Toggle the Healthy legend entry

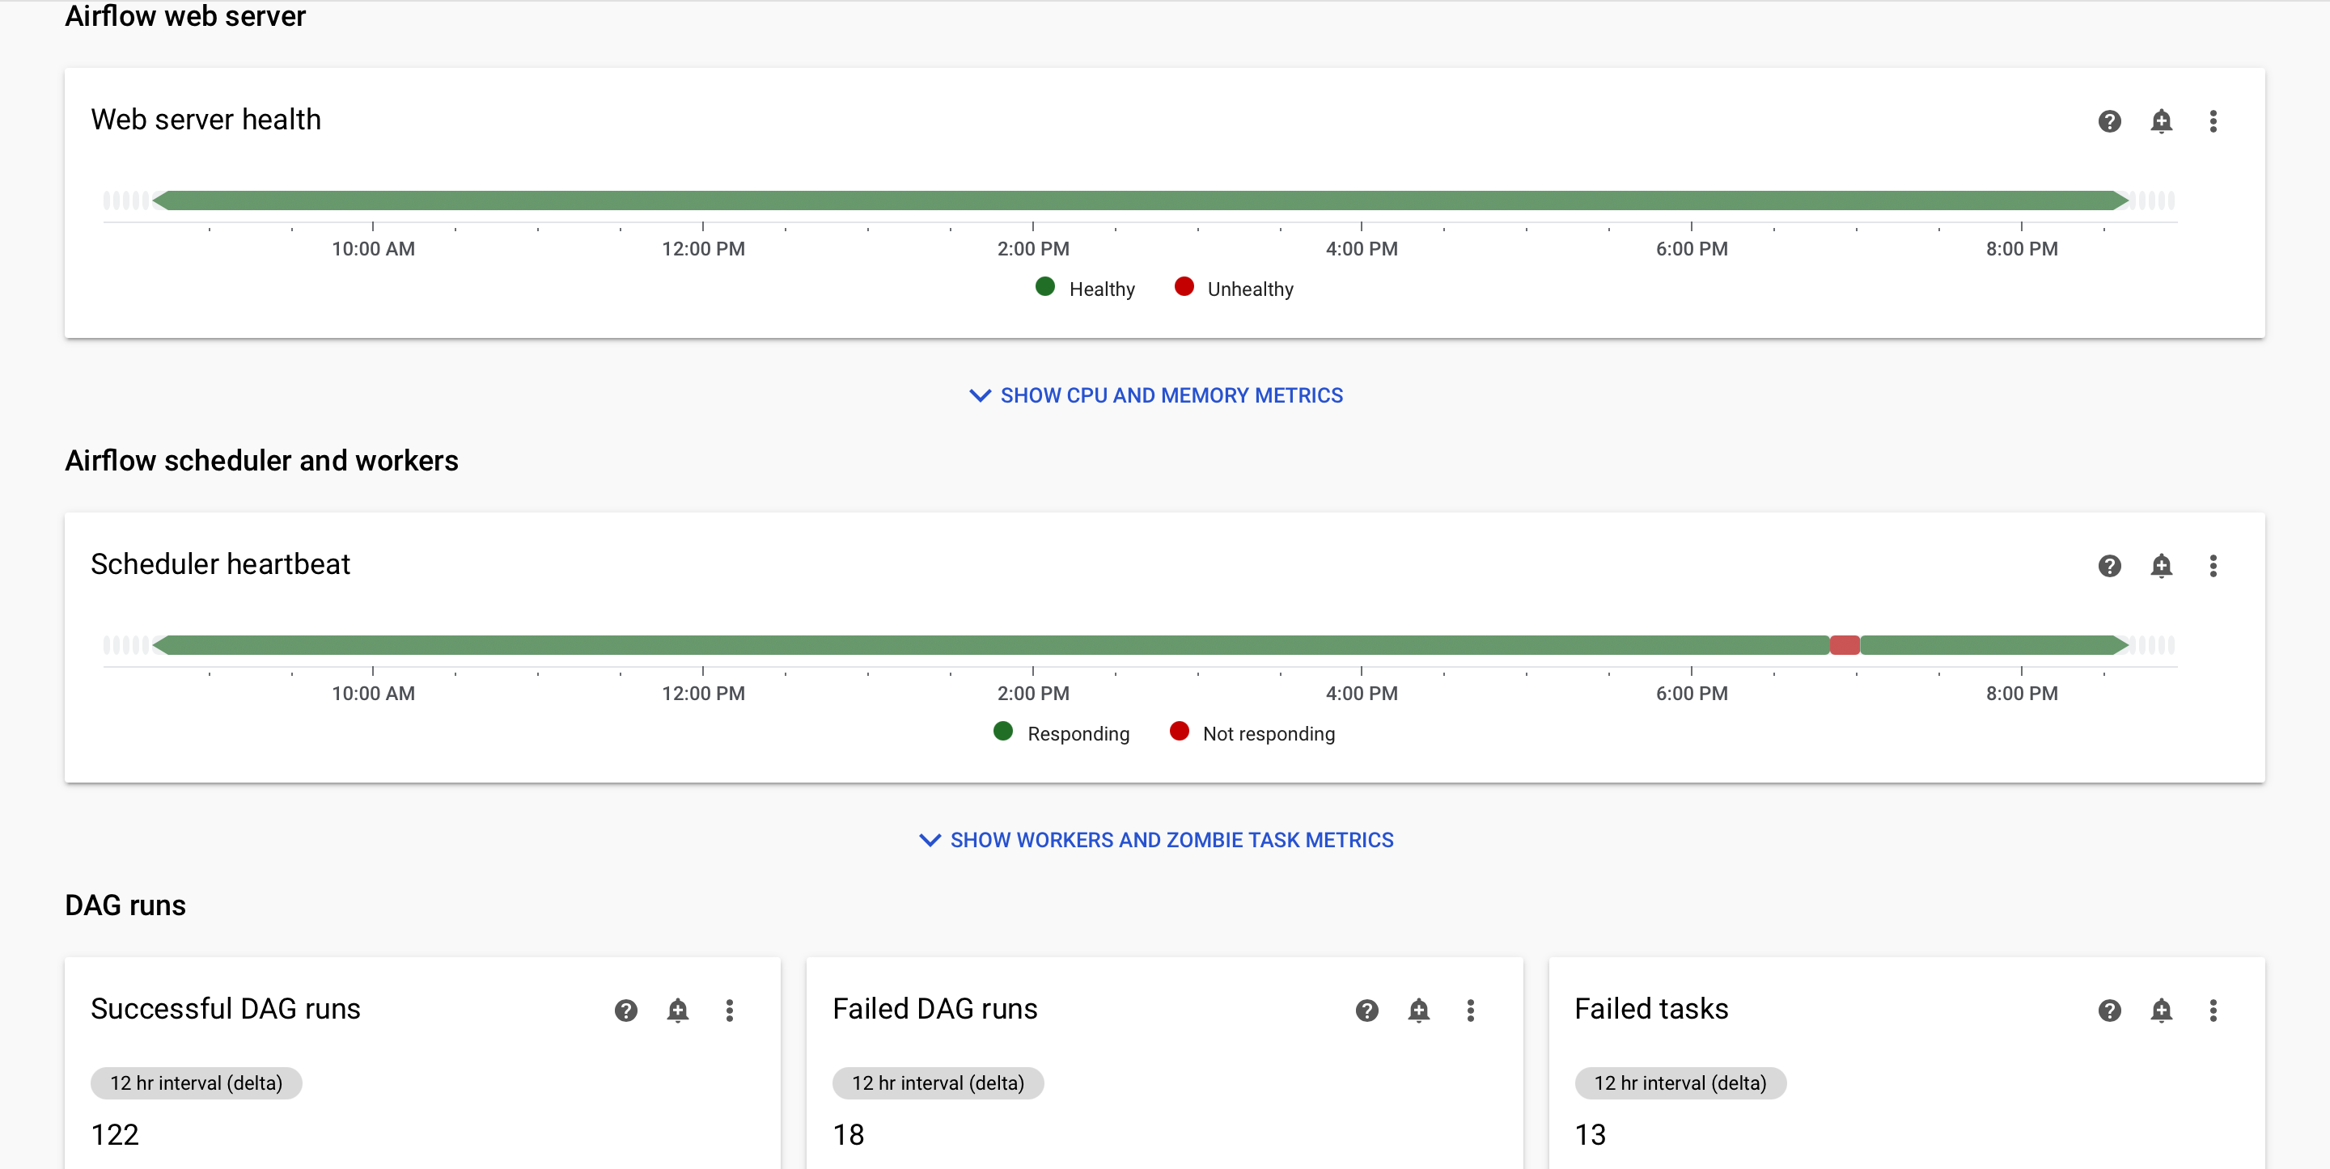(x=1084, y=288)
